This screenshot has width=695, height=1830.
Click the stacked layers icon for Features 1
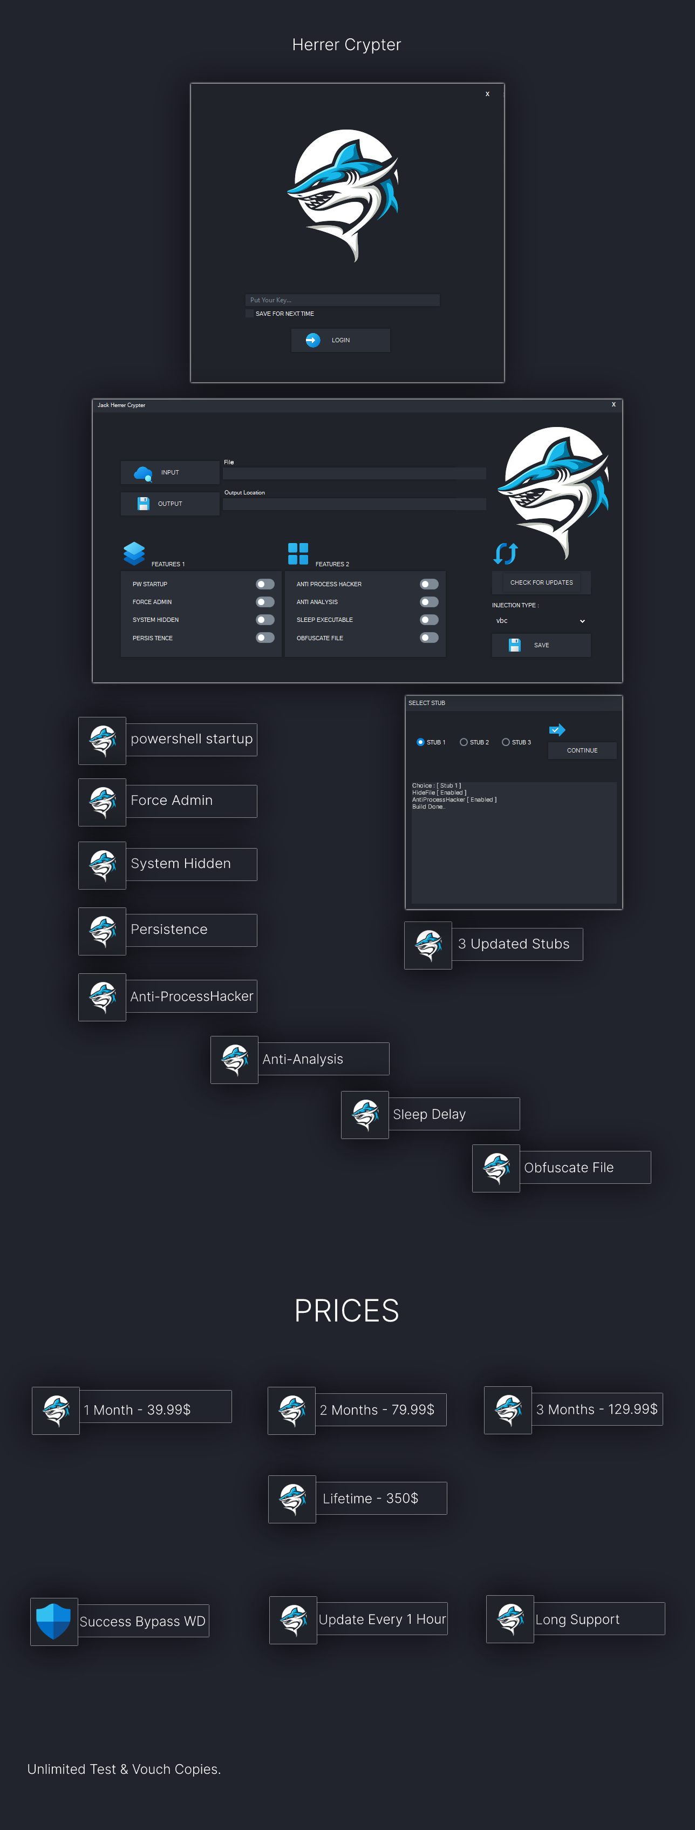point(134,553)
